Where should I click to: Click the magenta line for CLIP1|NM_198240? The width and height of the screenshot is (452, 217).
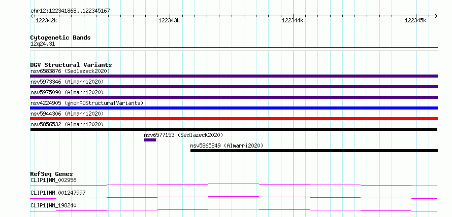coord(234,210)
